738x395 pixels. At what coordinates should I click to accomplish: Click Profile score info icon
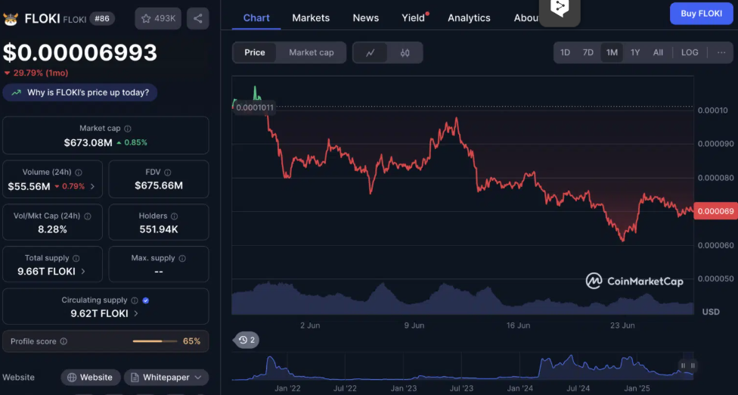(x=64, y=341)
